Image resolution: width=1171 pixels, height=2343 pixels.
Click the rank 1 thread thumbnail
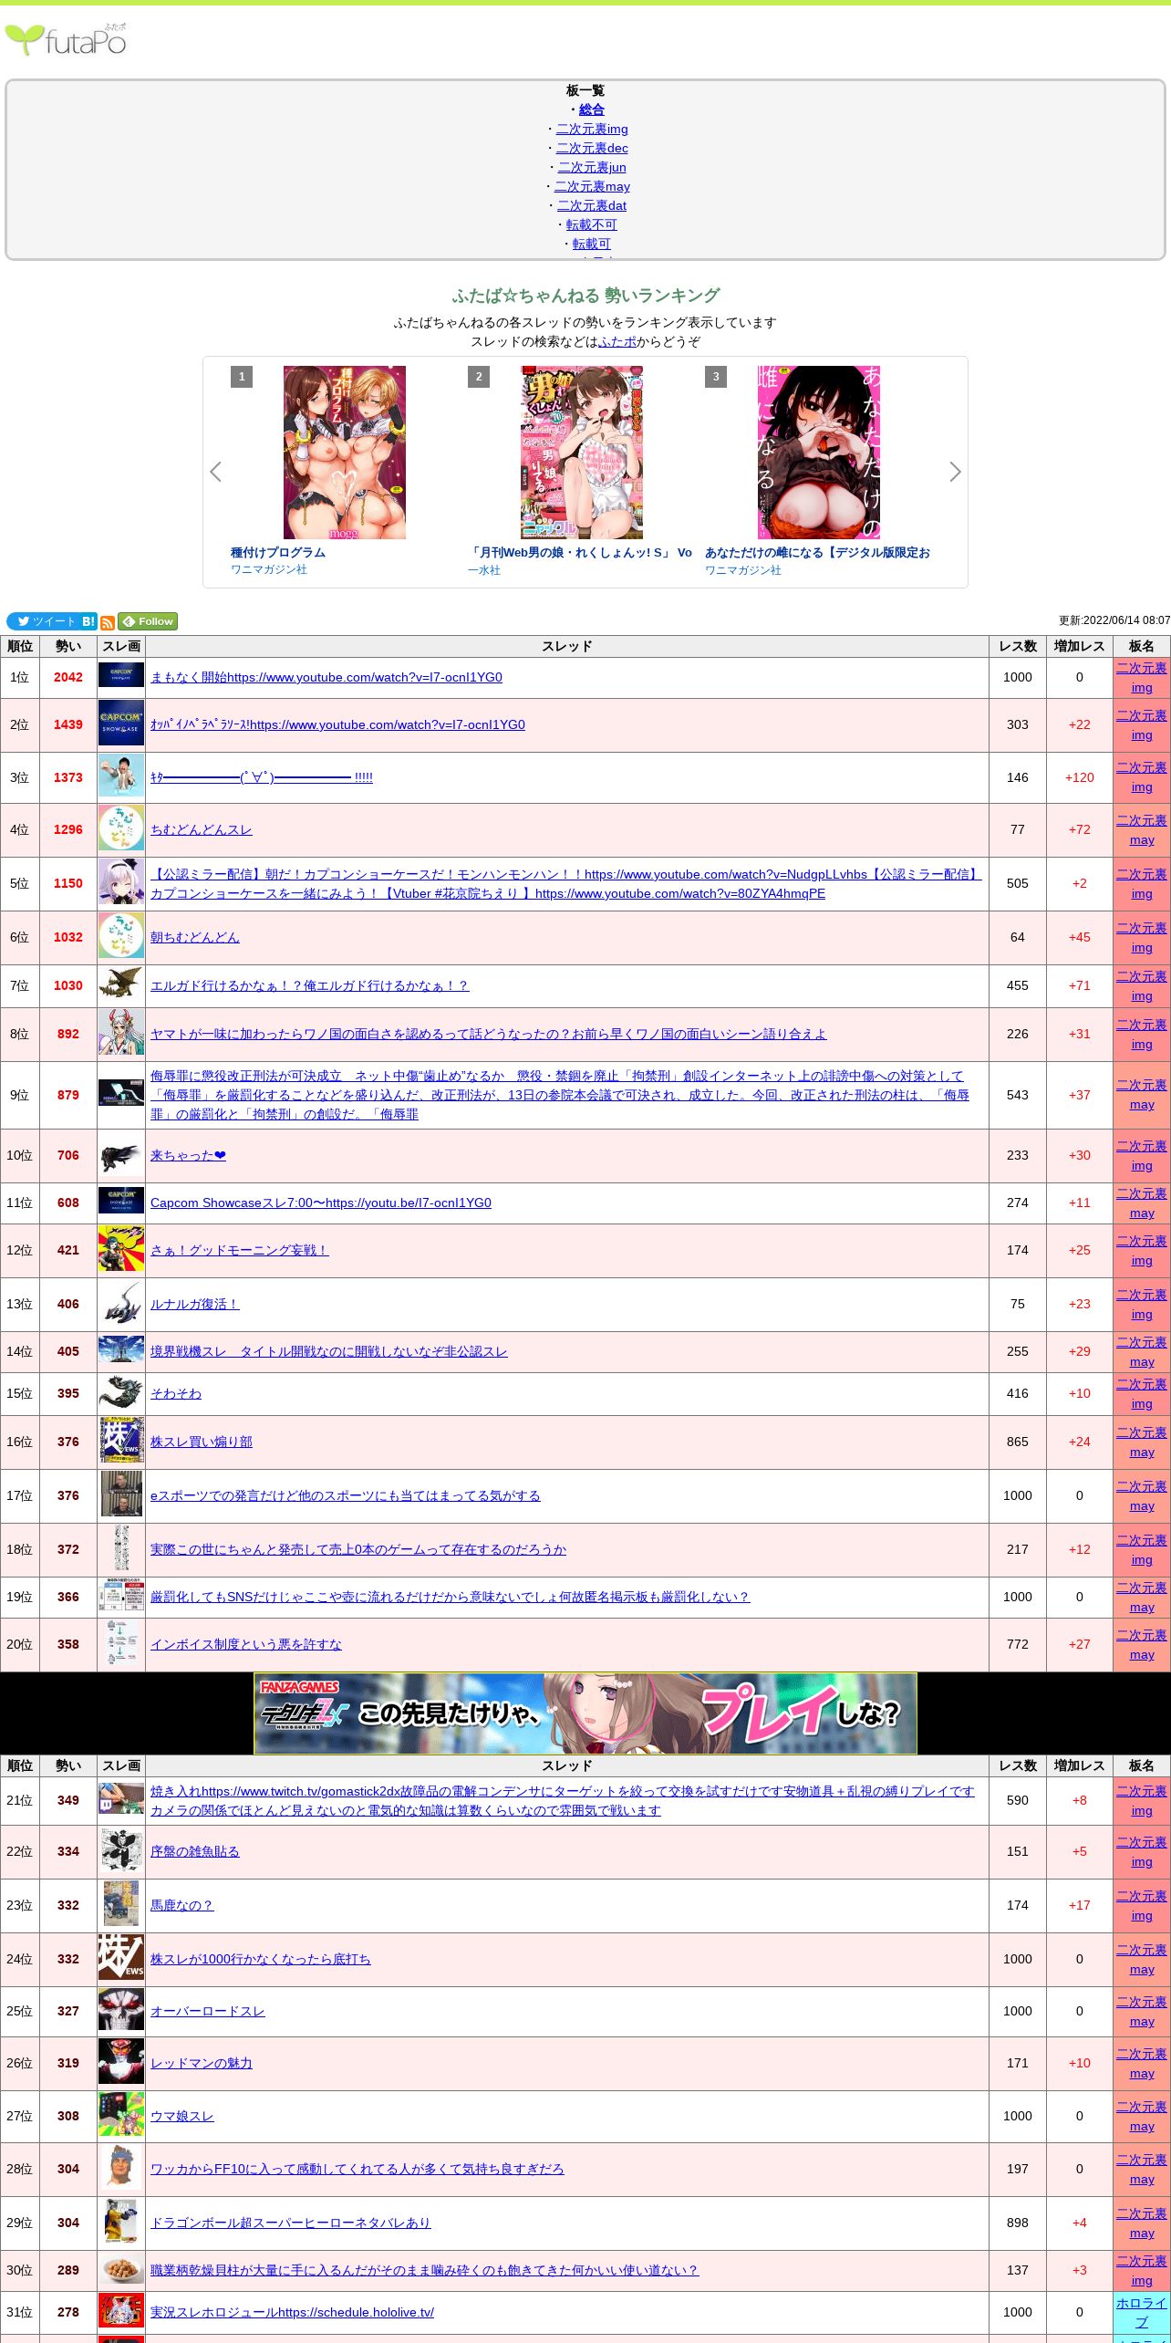pyautogui.click(x=121, y=677)
